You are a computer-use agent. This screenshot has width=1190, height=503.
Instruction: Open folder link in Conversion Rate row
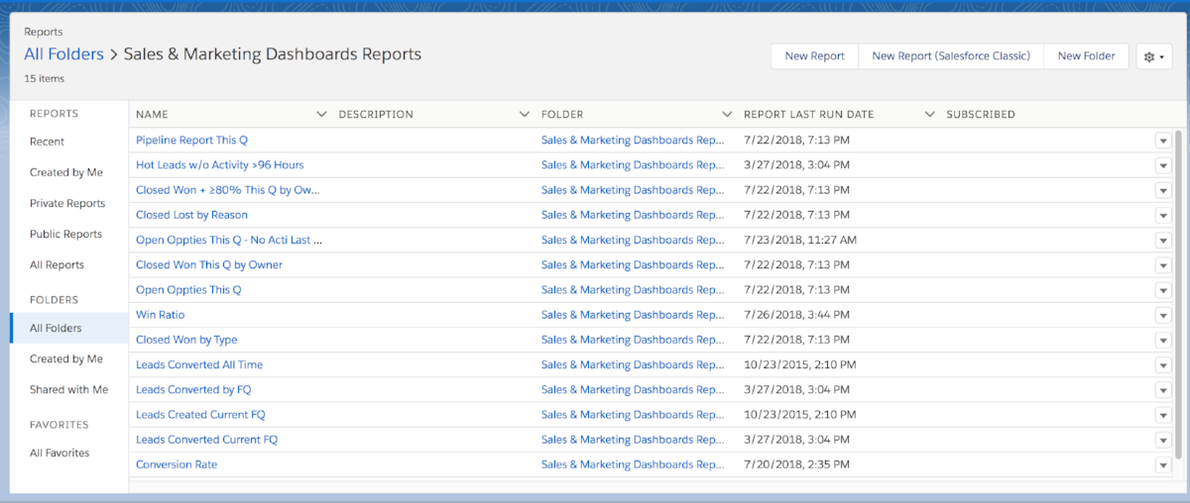point(633,463)
